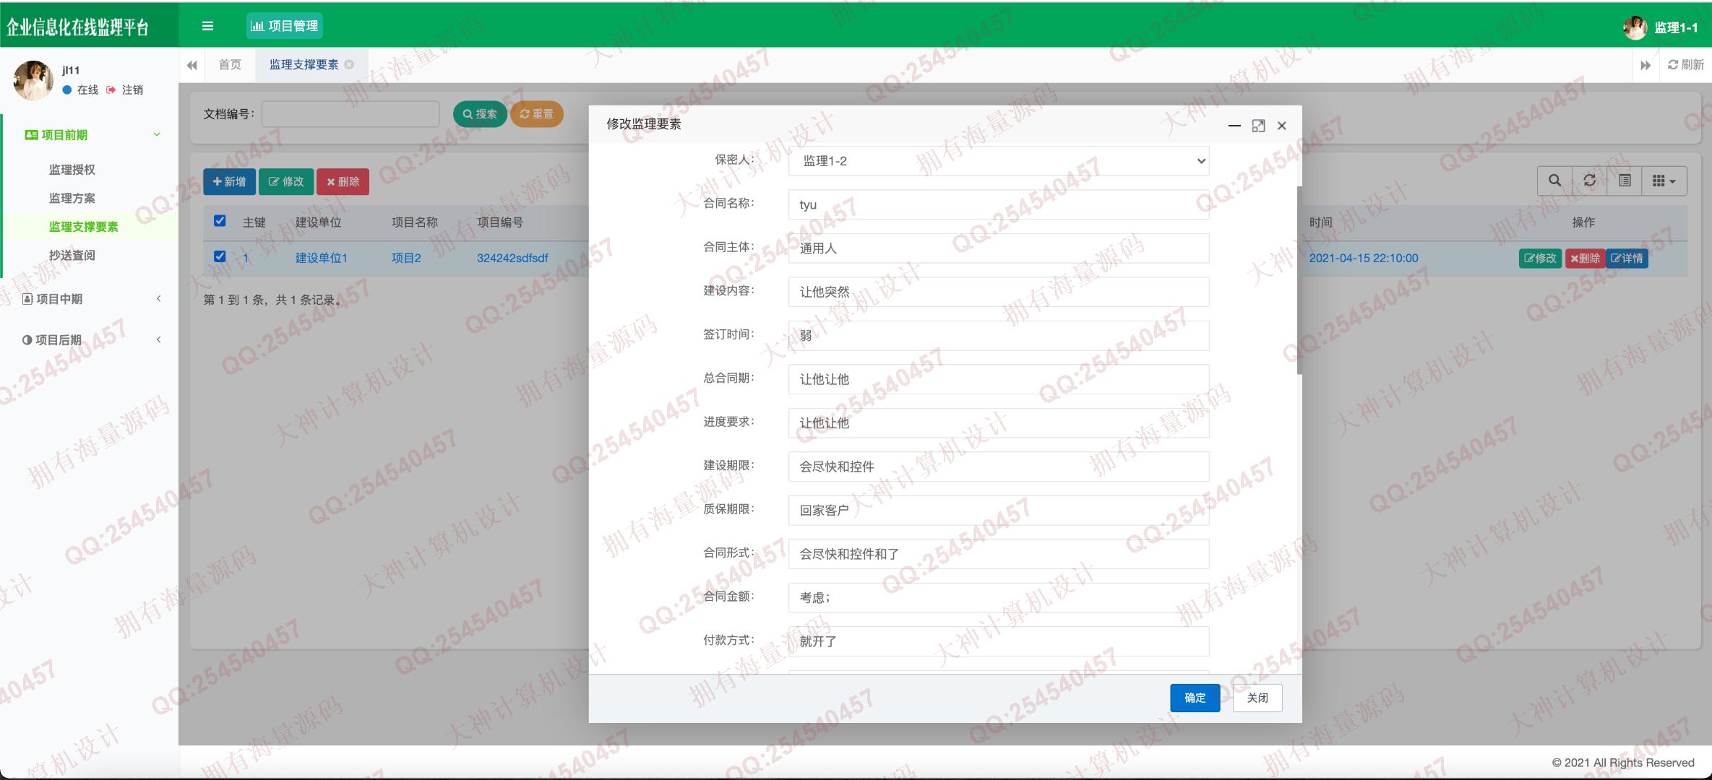This screenshot has width=1712, height=780.
Task: Switch to the 监理支撑要素 tab
Action: [304, 65]
